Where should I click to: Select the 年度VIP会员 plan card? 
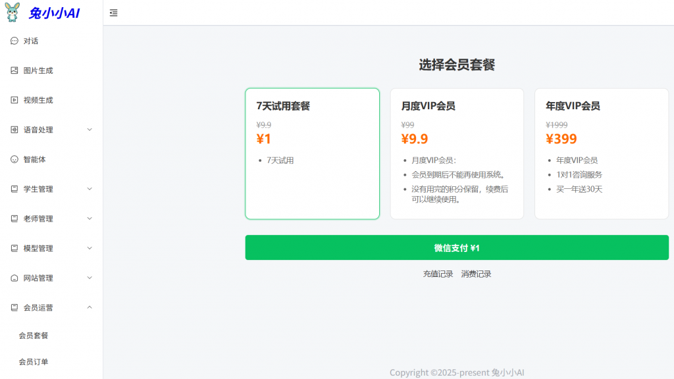coord(602,153)
